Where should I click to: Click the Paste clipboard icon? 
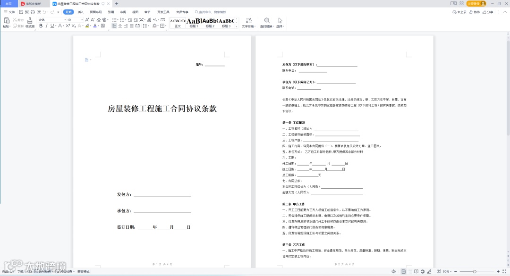click(x=7, y=20)
